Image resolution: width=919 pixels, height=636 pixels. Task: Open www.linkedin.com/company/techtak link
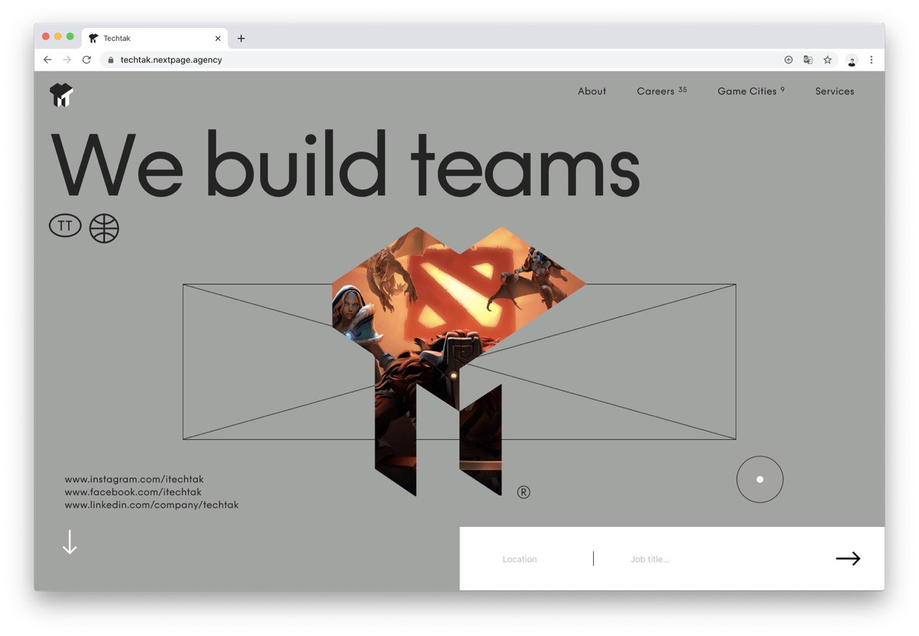click(151, 505)
